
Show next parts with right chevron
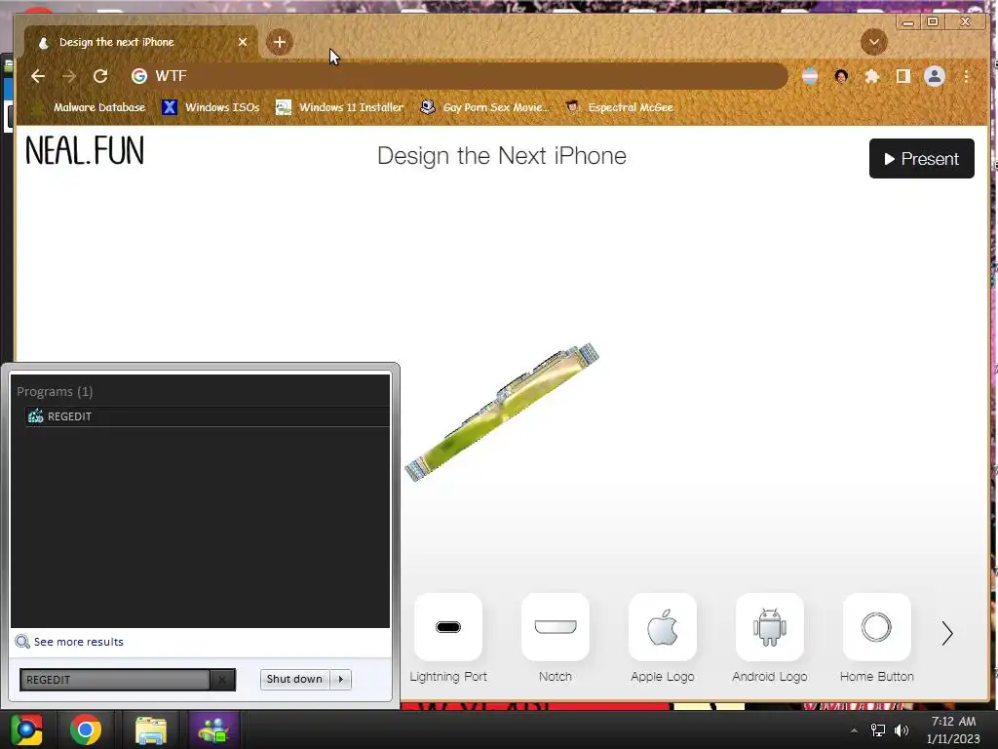947,633
